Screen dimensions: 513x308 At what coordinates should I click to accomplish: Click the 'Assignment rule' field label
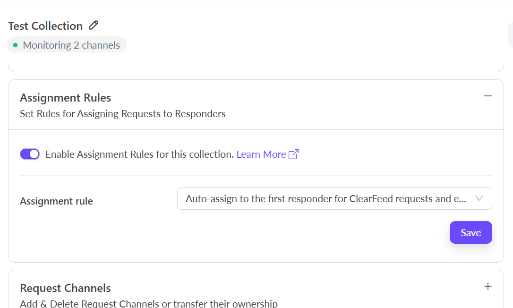click(x=56, y=201)
